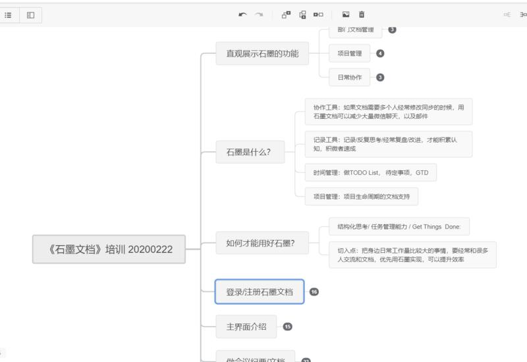Select the 切入点 description node
This screenshot has height=362, width=527.
coord(413,255)
